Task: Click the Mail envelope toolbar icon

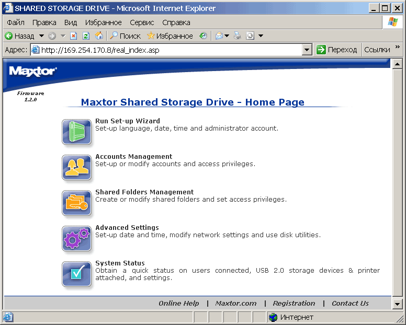Action: (x=219, y=36)
